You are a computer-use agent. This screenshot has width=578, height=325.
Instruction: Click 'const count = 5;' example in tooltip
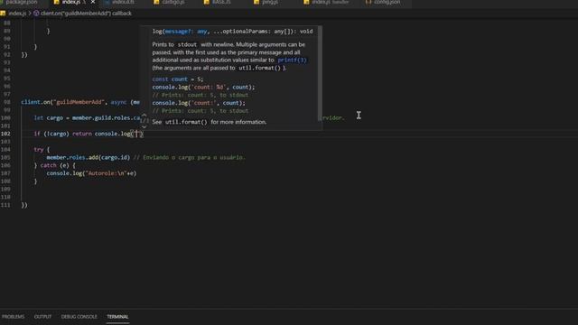(x=178, y=79)
